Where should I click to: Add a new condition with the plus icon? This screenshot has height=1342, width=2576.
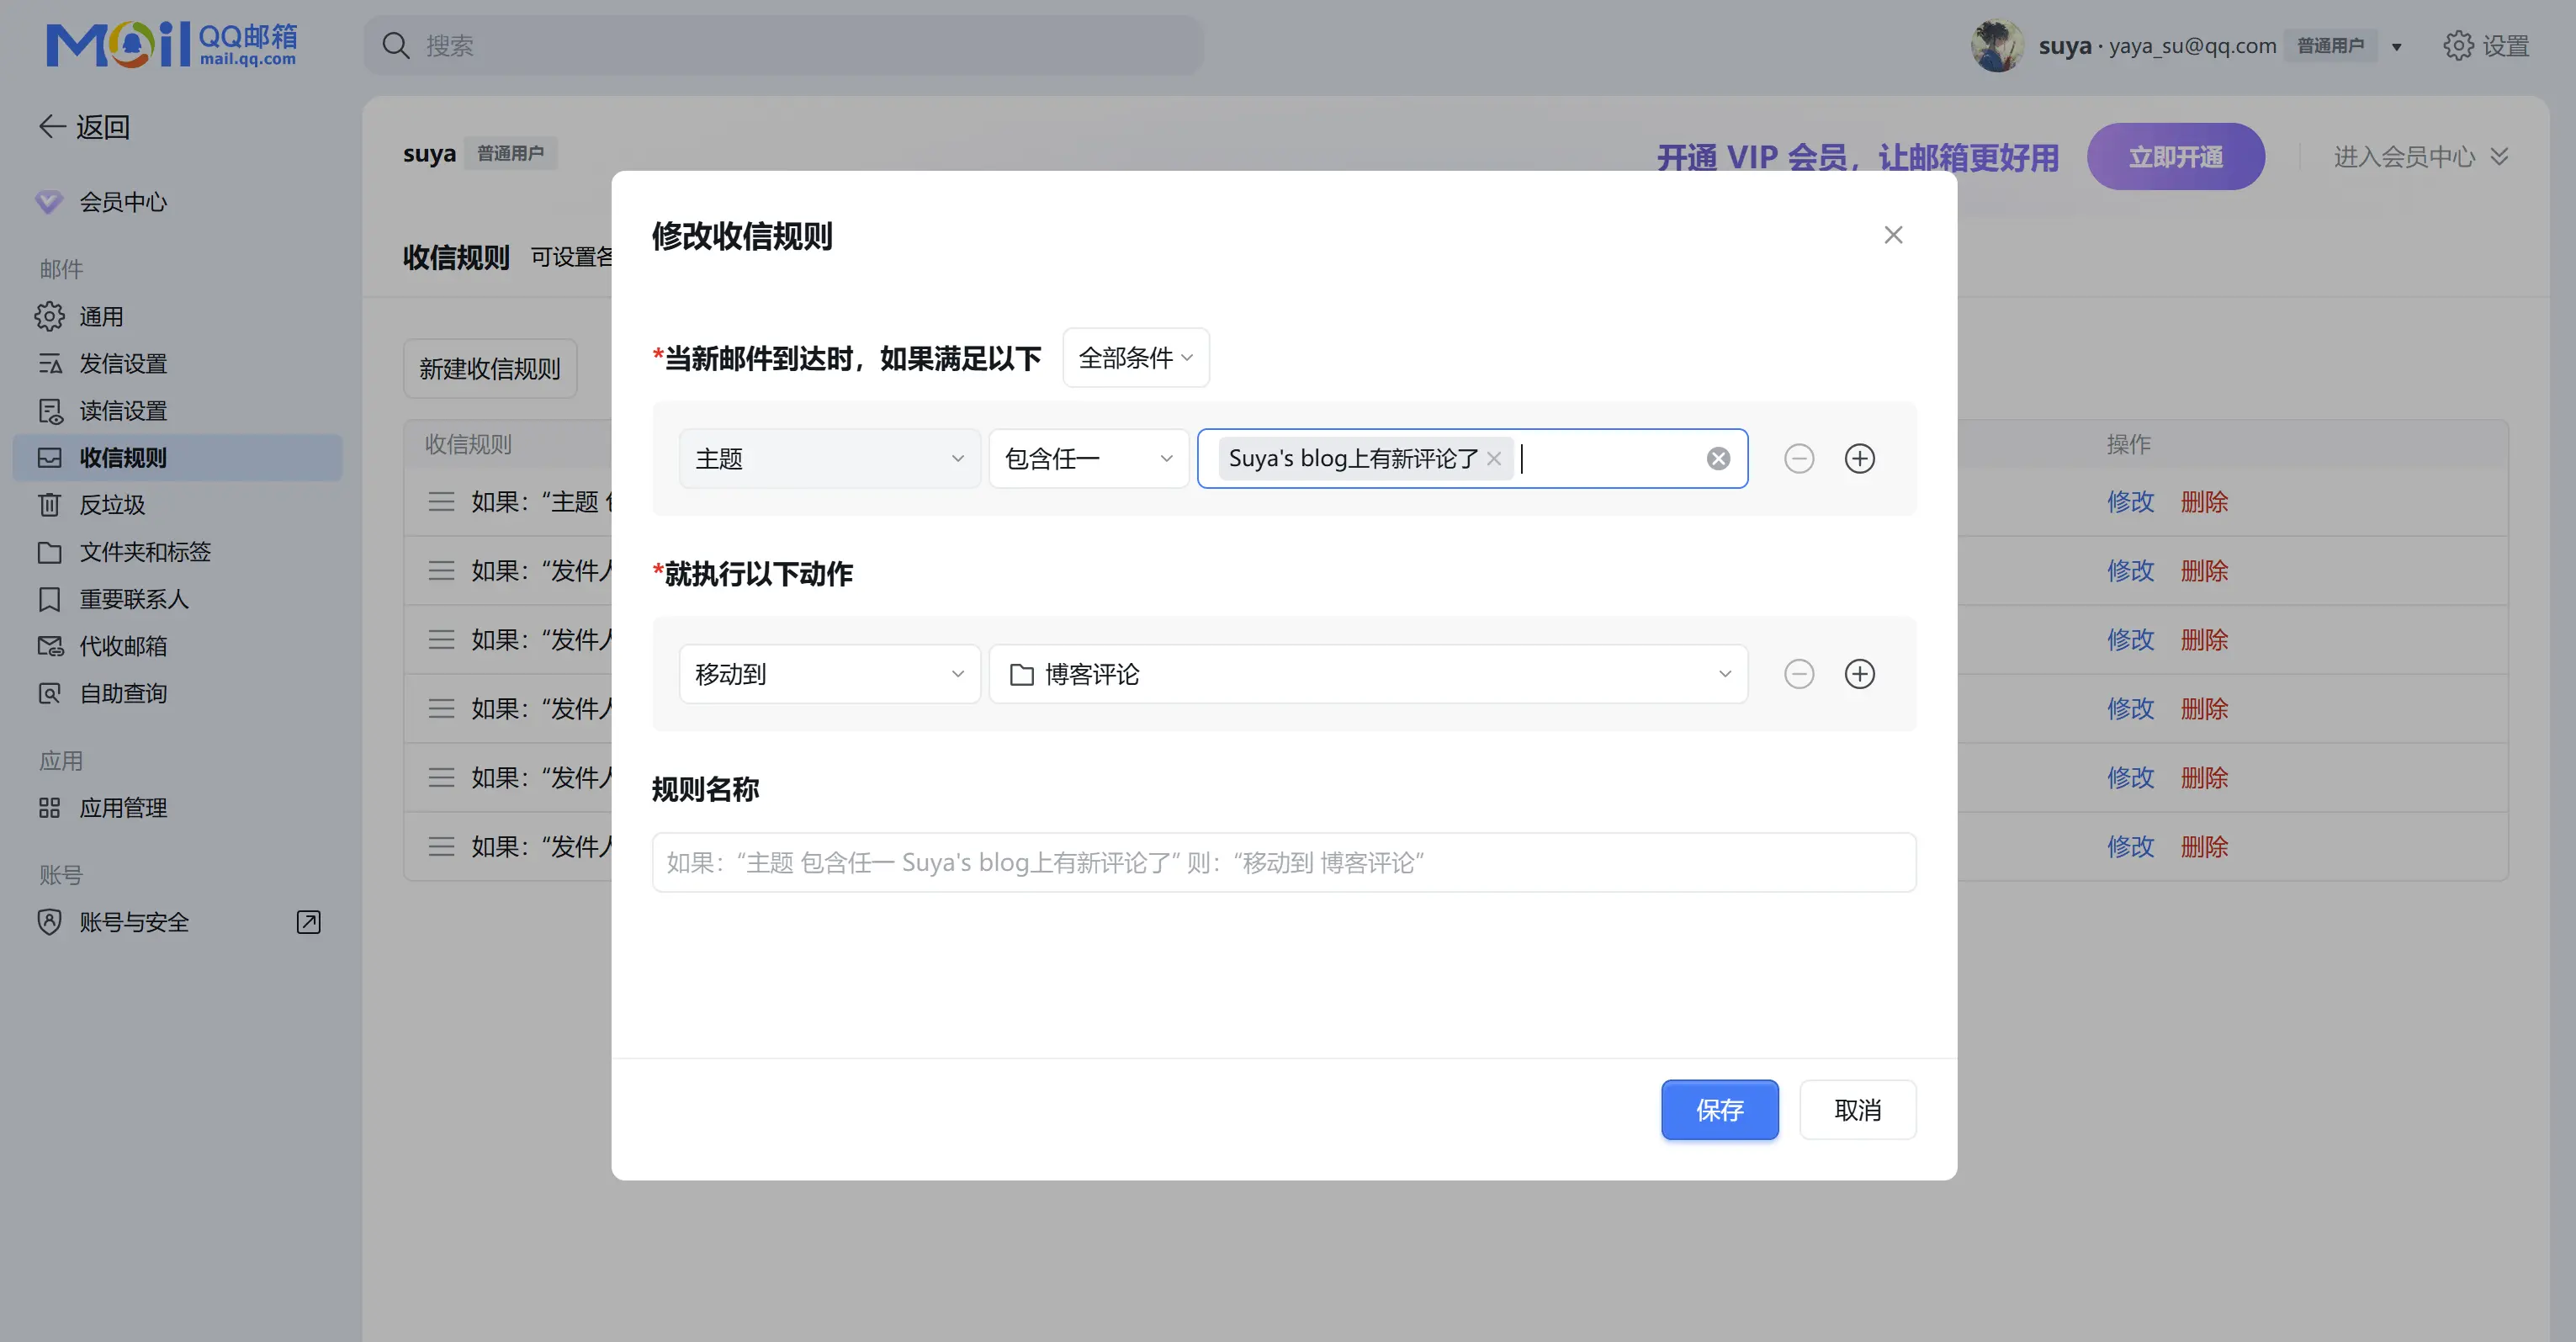[1860, 458]
